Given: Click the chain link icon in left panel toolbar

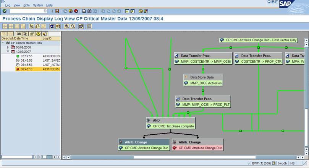Looking at the screenshot, I should point(19,34).
